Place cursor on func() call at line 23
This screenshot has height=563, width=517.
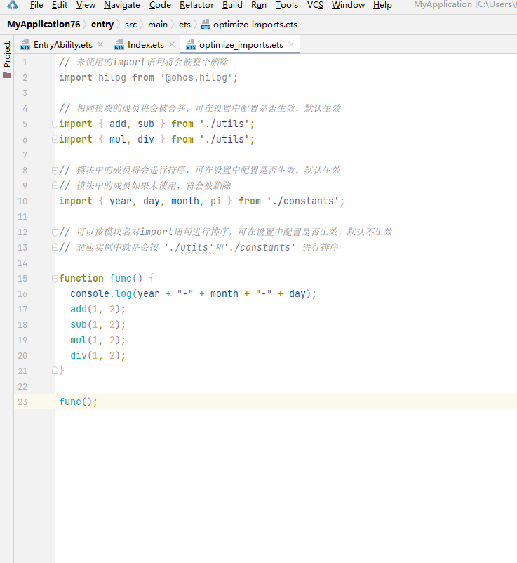(78, 402)
